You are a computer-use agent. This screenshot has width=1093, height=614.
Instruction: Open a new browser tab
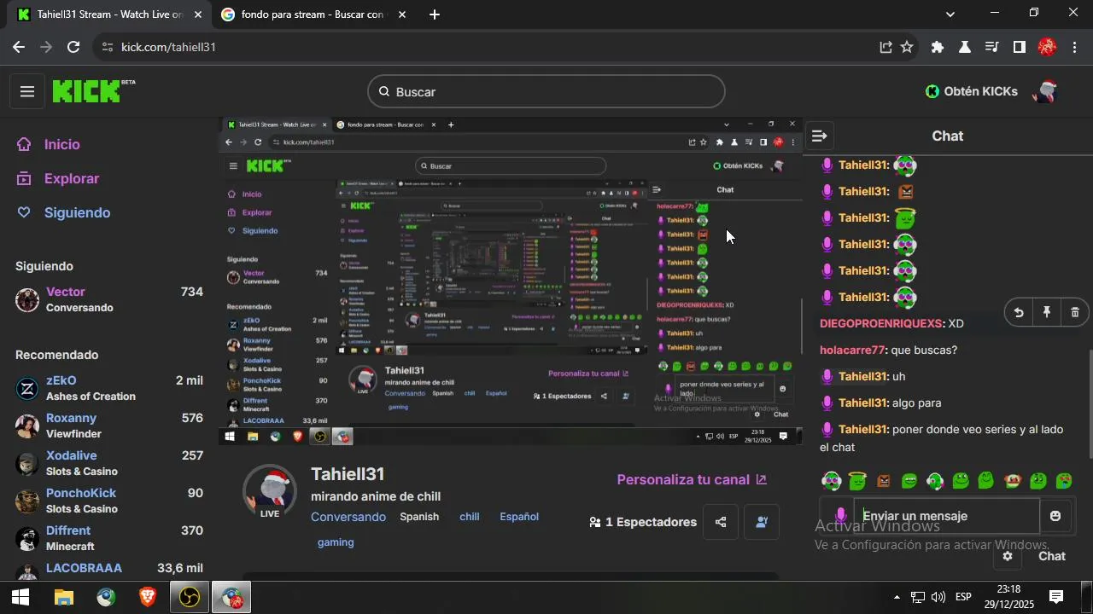point(435,14)
